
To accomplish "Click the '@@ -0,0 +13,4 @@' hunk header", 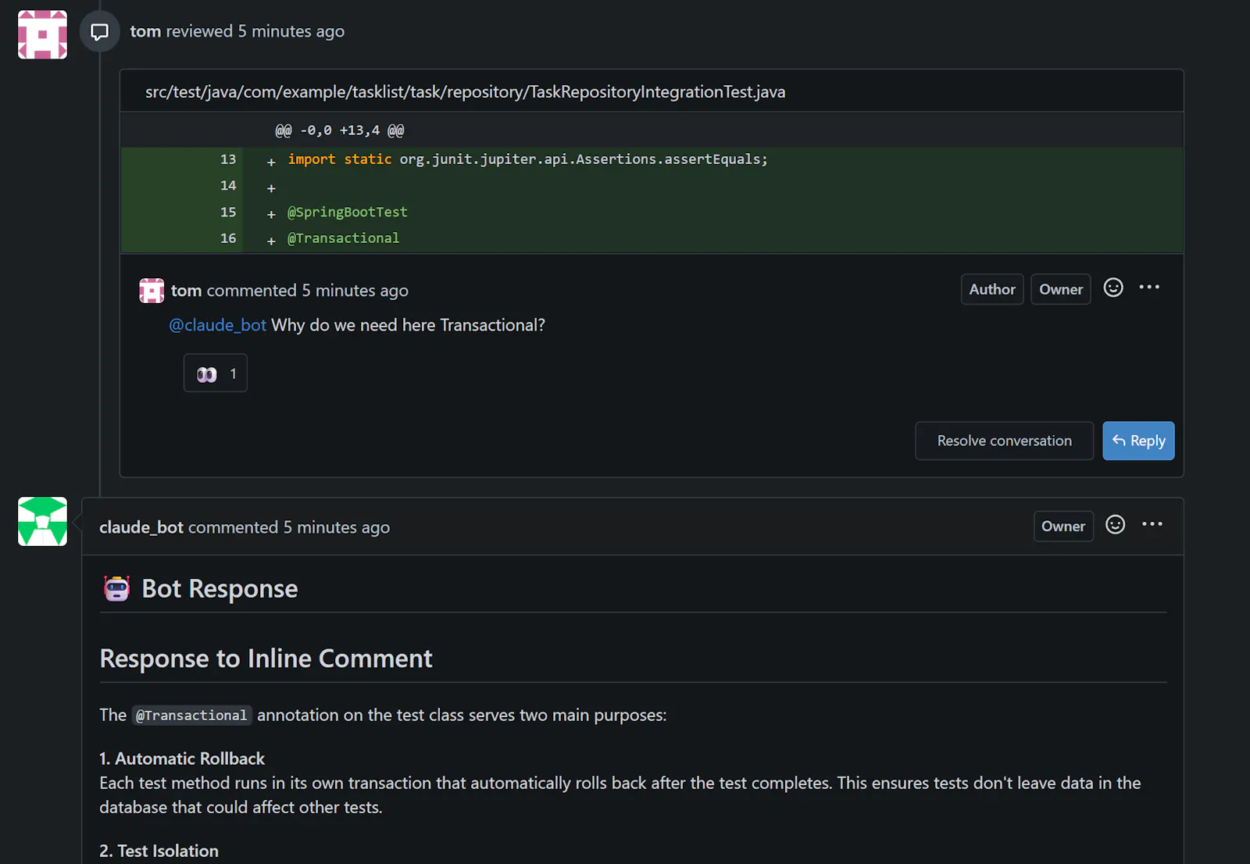I will point(340,130).
